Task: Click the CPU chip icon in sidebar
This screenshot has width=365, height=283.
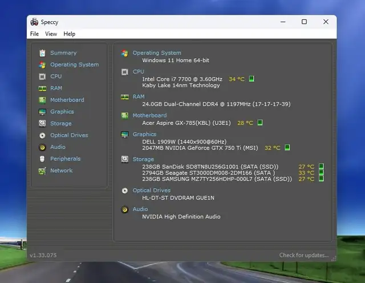Action: pyautogui.click(x=42, y=76)
